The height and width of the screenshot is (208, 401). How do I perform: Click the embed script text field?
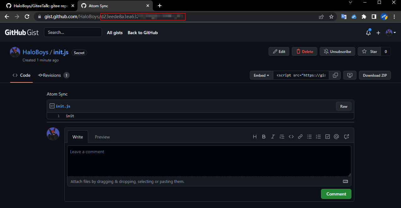301,75
